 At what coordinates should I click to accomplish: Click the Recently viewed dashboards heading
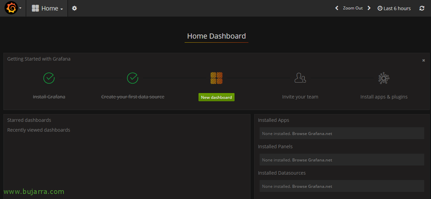point(39,130)
